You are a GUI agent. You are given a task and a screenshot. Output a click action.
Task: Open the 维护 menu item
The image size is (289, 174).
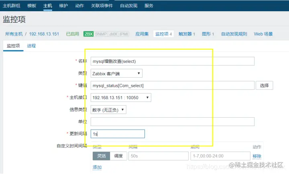[63, 6]
